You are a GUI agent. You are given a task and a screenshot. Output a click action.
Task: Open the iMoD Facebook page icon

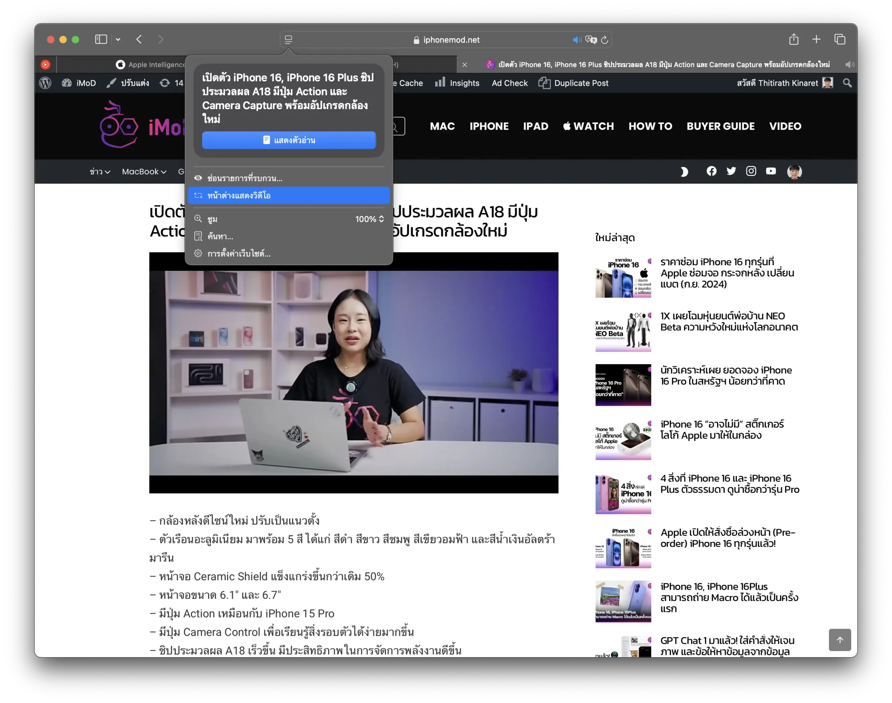[712, 171]
